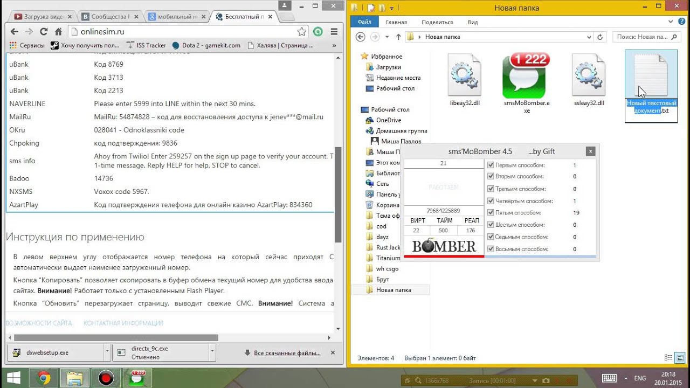Close the sms'MoBomber window
This screenshot has height=388, width=690.
591,151
